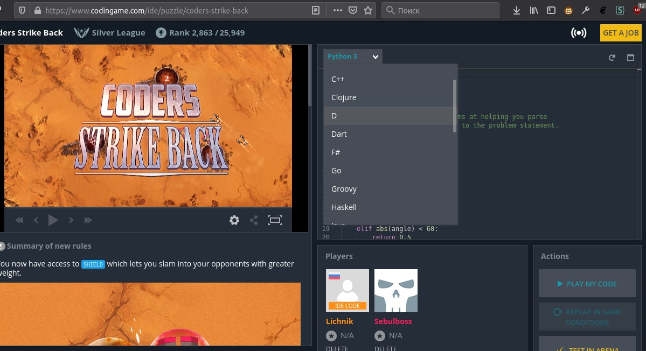Pick Go from the language list

coord(388,171)
